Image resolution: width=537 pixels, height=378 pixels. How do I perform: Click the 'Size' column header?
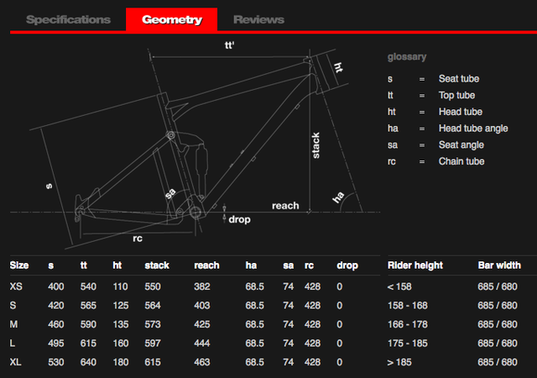coord(19,265)
